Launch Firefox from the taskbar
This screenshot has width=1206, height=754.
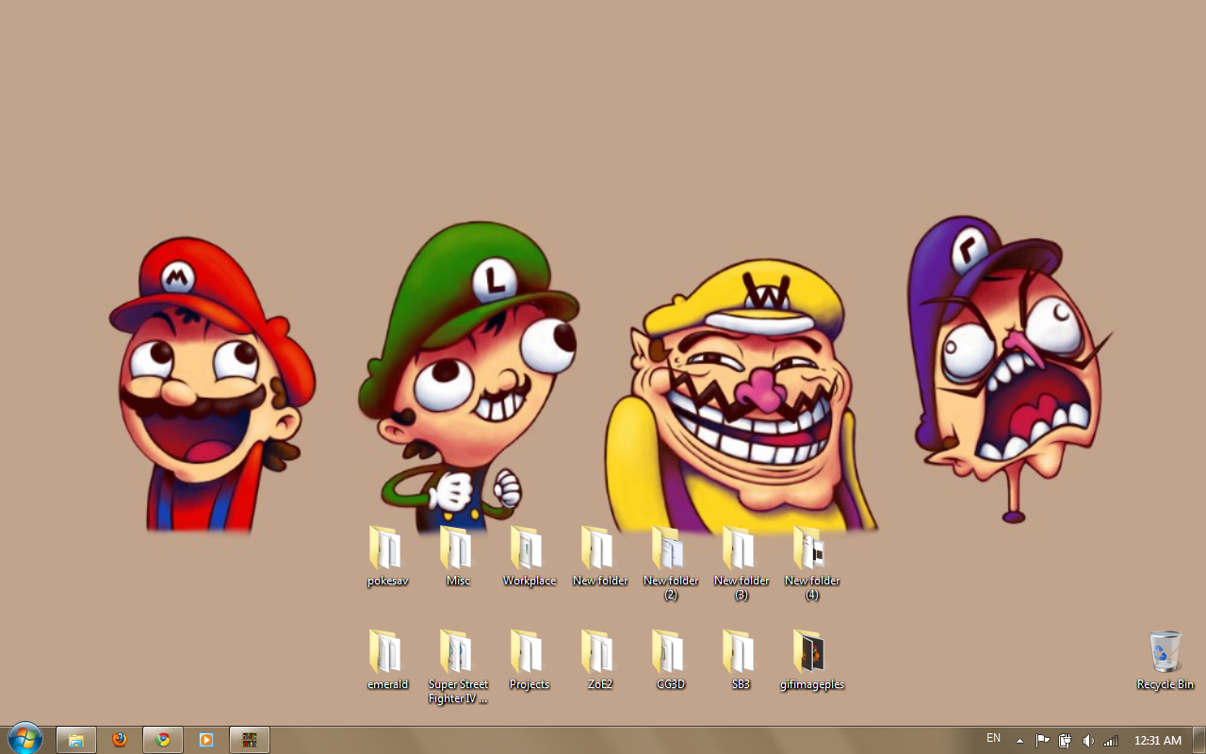click(x=119, y=740)
